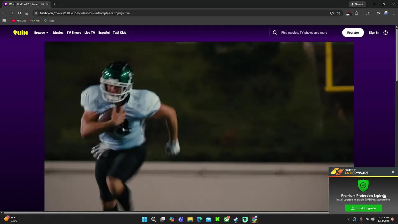Open the Xbox app on taskbar

tap(227, 219)
